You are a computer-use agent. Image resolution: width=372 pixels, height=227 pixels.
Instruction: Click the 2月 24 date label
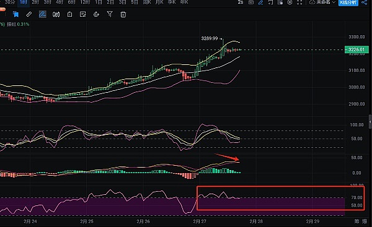(30, 221)
